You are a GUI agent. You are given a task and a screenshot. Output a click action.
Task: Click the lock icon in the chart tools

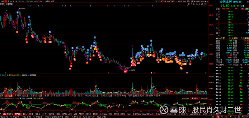(202, 4)
